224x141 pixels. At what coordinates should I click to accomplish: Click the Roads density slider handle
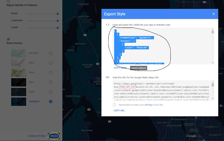58,14
